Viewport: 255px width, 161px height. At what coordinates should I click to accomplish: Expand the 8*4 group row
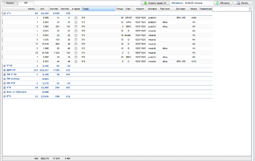(x=4, y=96)
